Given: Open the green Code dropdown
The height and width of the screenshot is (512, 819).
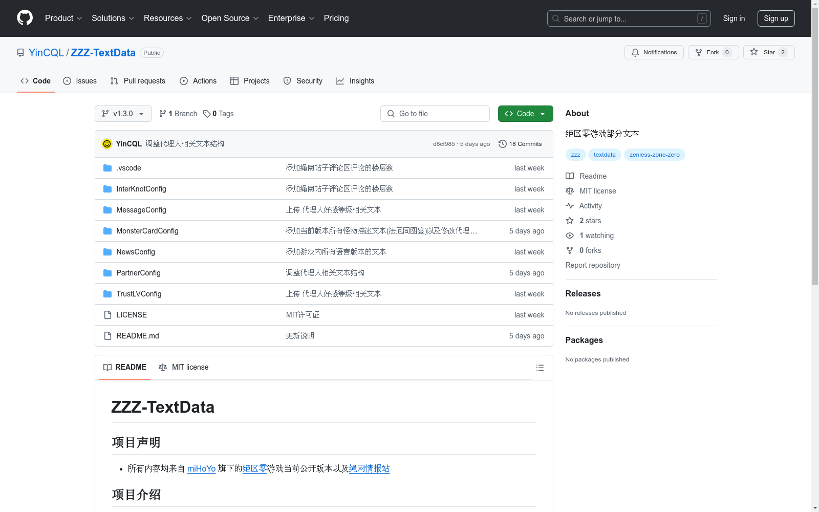Looking at the screenshot, I should click(x=525, y=114).
